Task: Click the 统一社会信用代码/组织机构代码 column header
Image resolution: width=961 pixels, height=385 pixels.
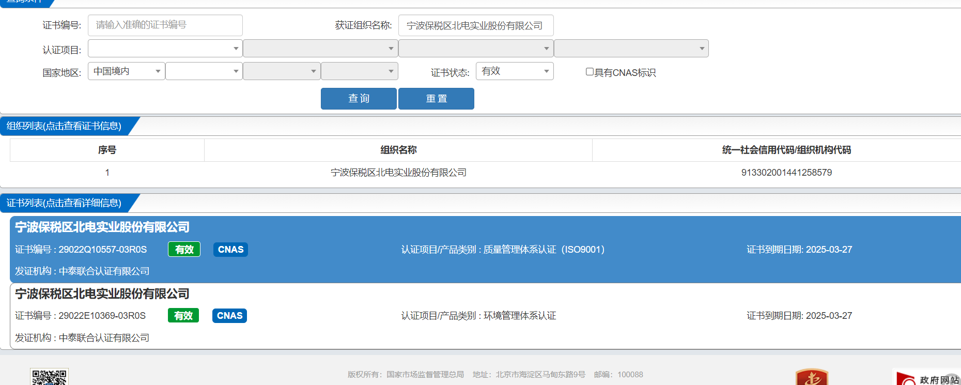Action: (x=786, y=150)
